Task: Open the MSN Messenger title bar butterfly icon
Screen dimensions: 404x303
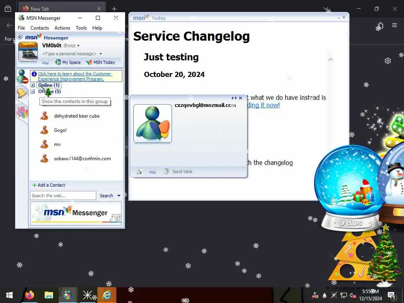Action: 21,18
